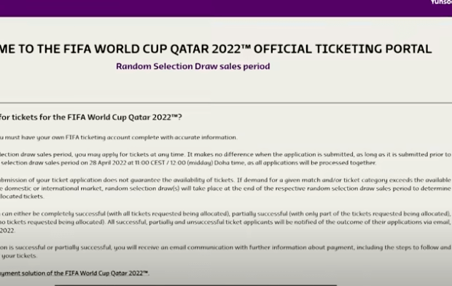This screenshot has width=452, height=286.
Task: Click the purple header bar
Action: (x=226, y=8)
